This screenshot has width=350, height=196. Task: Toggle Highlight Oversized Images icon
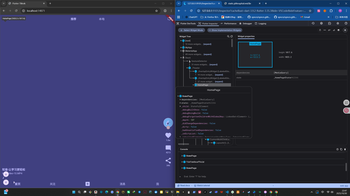point(339,30)
